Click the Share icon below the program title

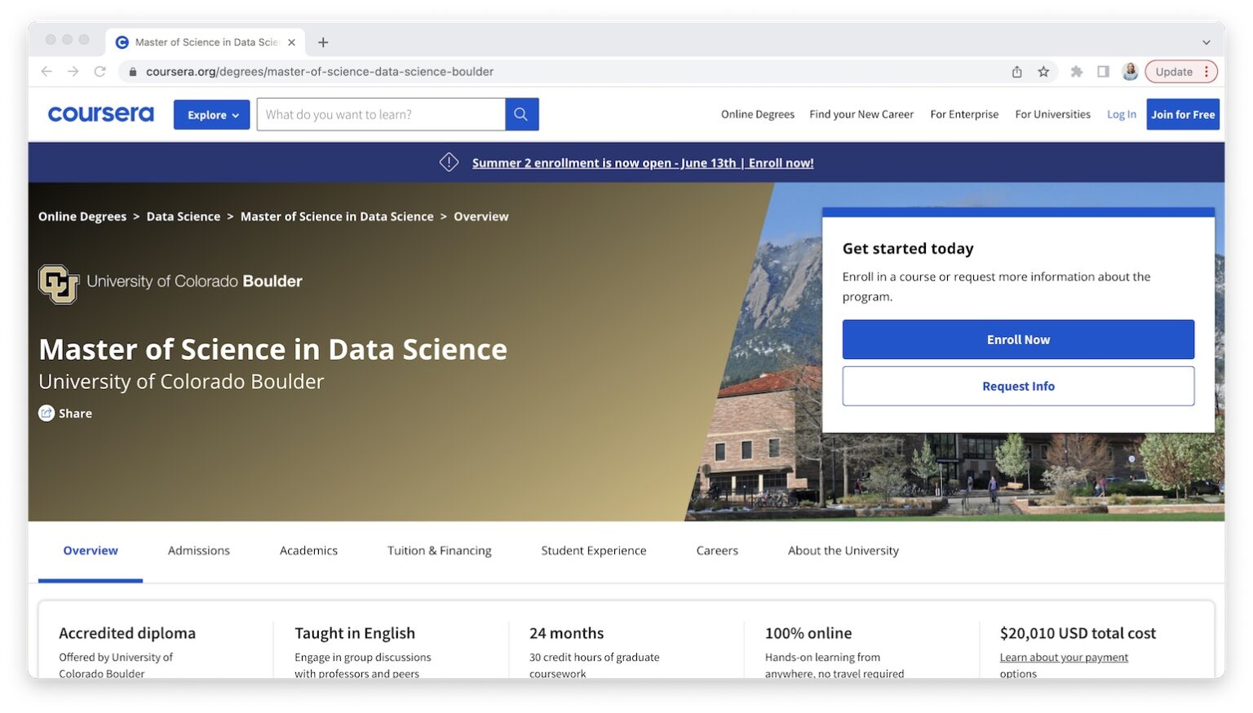pyautogui.click(x=47, y=413)
